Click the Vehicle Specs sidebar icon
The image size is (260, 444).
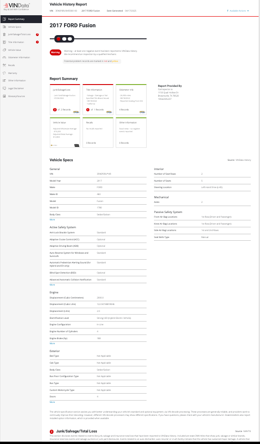(x=4, y=27)
